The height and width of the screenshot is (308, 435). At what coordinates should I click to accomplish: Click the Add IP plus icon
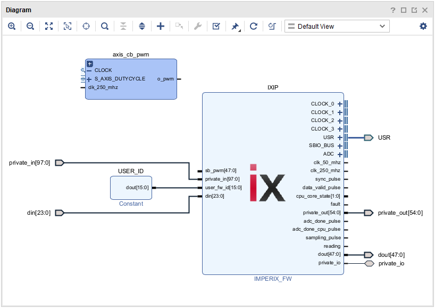coord(161,26)
